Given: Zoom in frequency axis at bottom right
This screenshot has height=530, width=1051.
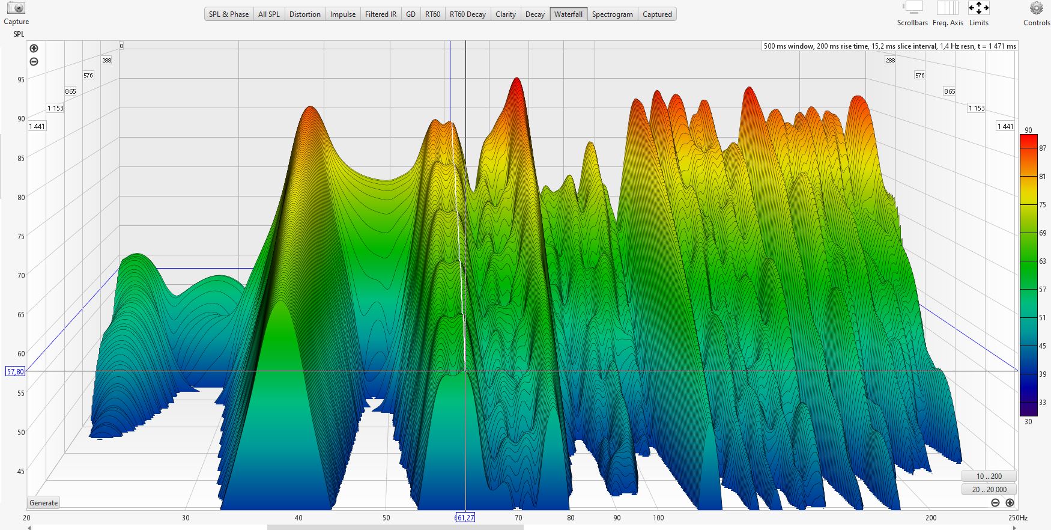Looking at the screenshot, I should [x=1010, y=502].
